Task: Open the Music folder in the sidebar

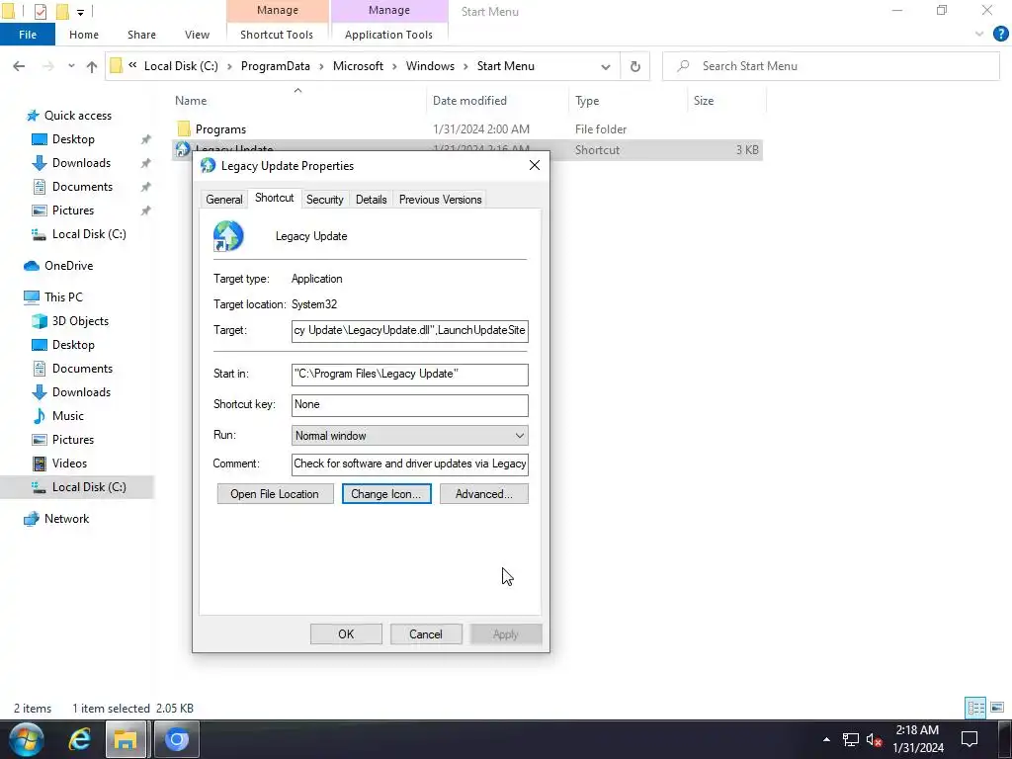Action: 68,416
